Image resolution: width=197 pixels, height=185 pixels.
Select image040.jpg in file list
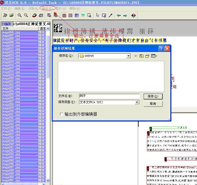point(23,144)
